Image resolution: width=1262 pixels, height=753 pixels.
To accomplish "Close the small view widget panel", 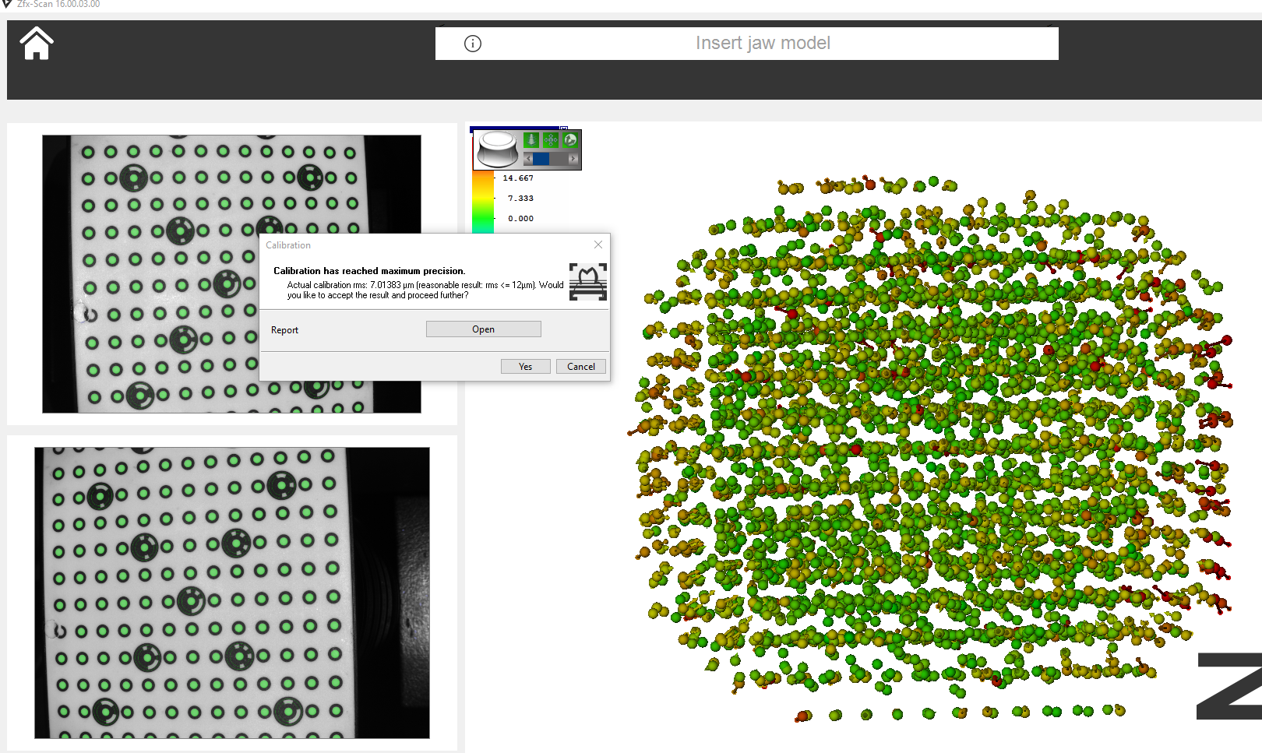I will tap(563, 128).
